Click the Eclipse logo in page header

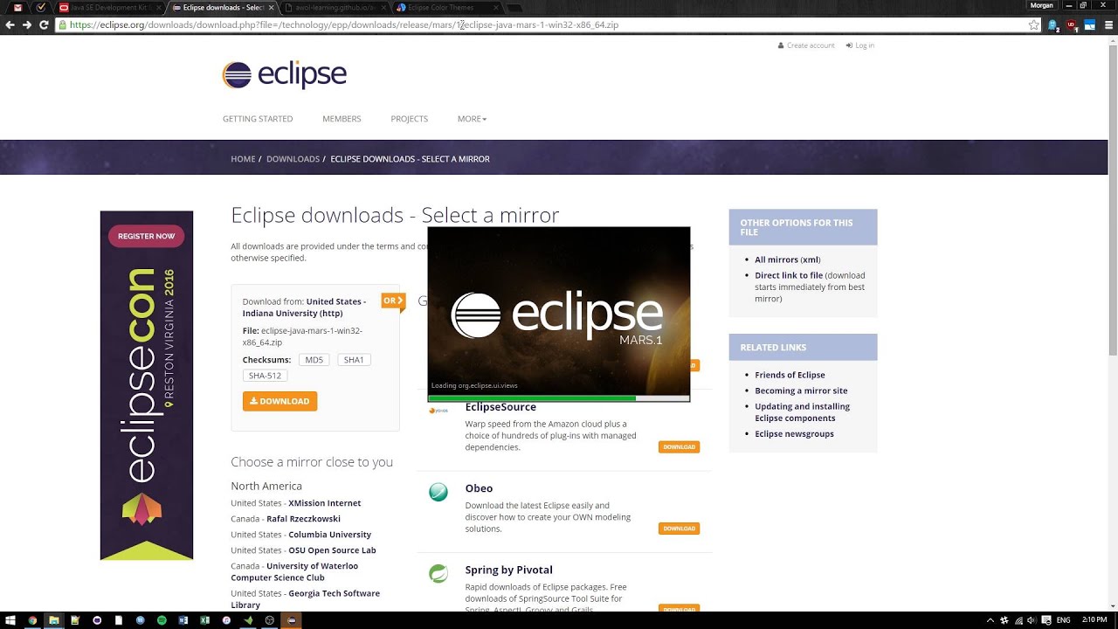click(x=285, y=74)
